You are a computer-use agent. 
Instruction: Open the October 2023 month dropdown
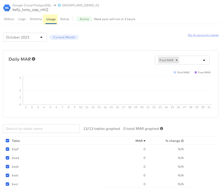click(x=25, y=37)
